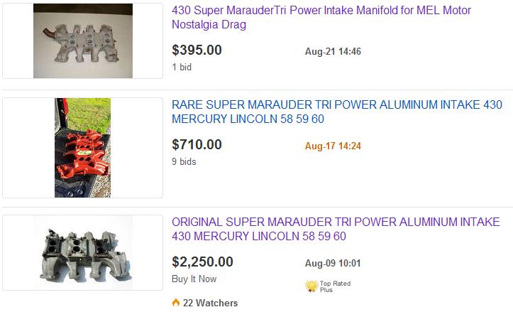Viewport: 513px width, 312px height.
Task: Click the $2,250.00 price
Action: pyautogui.click(x=202, y=262)
